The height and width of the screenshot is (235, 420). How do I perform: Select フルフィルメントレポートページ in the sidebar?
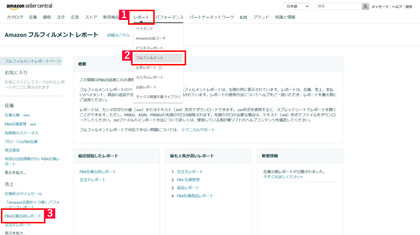[33, 61]
